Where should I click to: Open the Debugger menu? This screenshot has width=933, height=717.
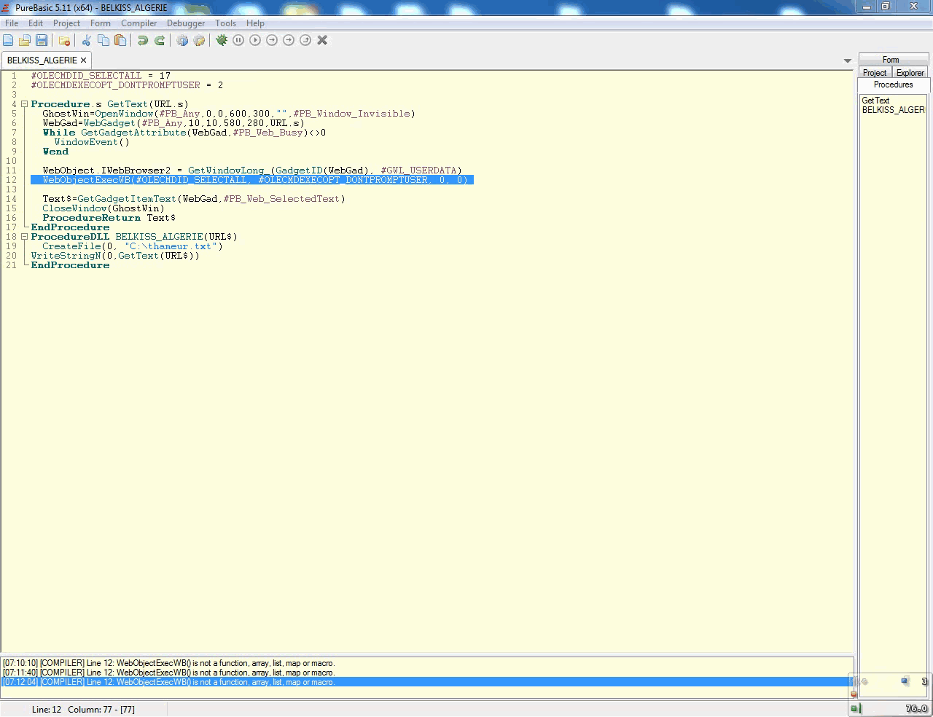[186, 23]
